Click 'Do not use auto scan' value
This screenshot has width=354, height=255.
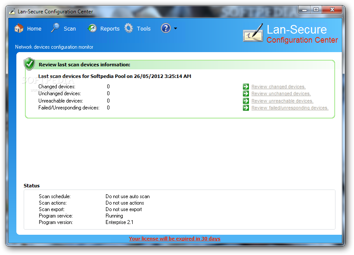point(127,196)
